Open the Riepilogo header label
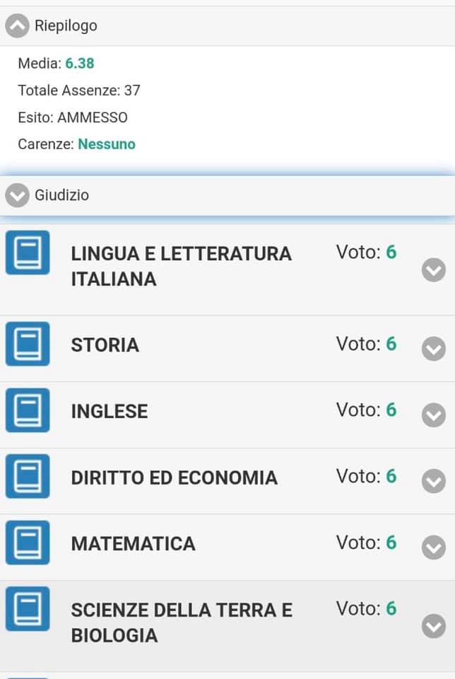 (x=66, y=26)
